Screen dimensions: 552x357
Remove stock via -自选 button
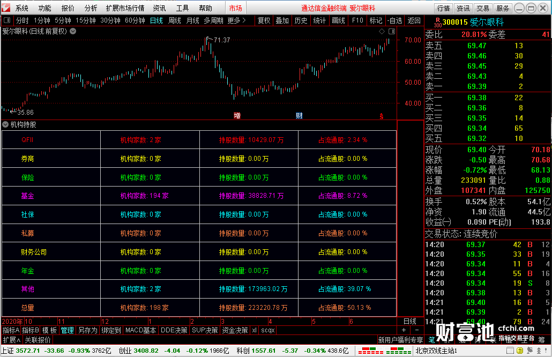[x=394, y=20]
